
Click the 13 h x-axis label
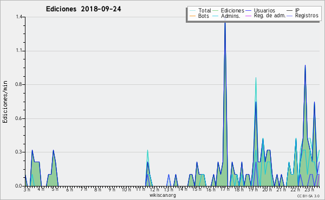click(x=168, y=190)
